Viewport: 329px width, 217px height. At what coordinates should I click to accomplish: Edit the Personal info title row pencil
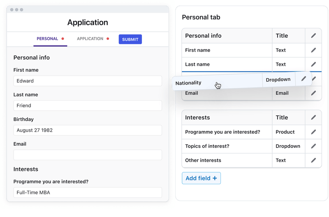tap(313, 36)
